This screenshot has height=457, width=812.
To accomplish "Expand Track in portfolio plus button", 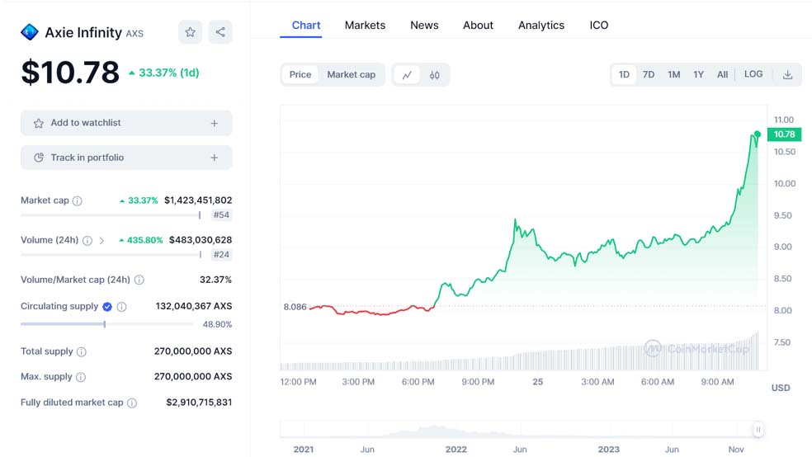I will [215, 158].
